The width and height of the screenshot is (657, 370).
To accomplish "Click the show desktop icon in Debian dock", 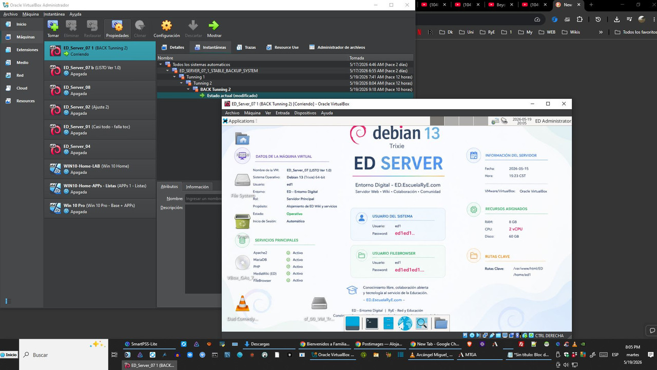I will point(353,323).
